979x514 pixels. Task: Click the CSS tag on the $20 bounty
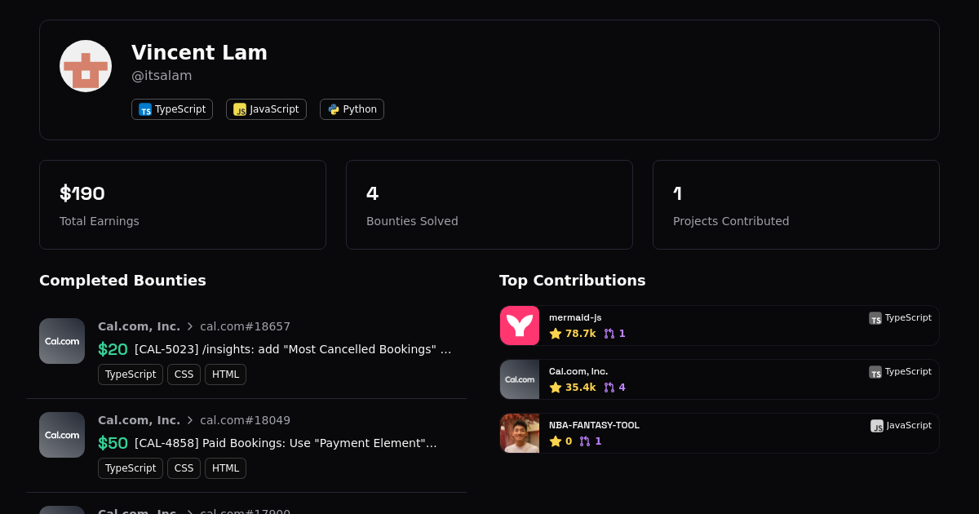click(x=184, y=374)
